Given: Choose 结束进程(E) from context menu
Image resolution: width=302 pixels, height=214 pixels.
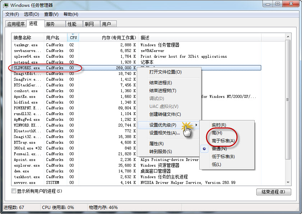Looking at the screenshot, I should point(169,83).
